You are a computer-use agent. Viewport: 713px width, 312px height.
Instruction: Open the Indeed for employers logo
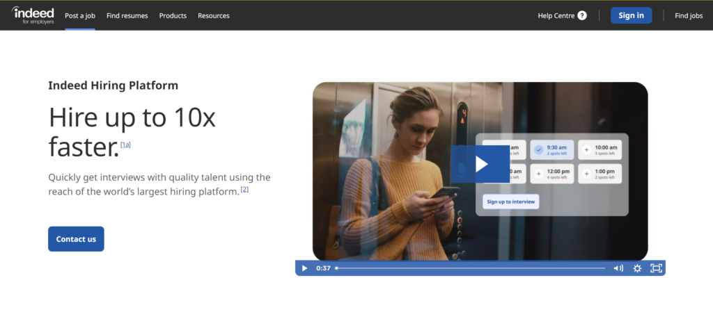click(33, 15)
